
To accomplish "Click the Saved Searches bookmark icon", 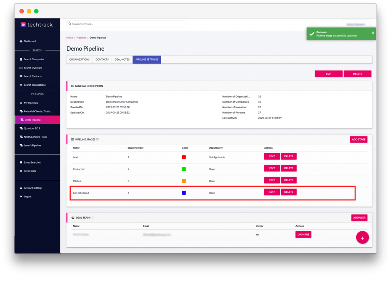I will pyautogui.click(x=21, y=162).
